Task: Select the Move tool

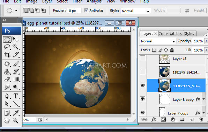Action: point(16,39)
